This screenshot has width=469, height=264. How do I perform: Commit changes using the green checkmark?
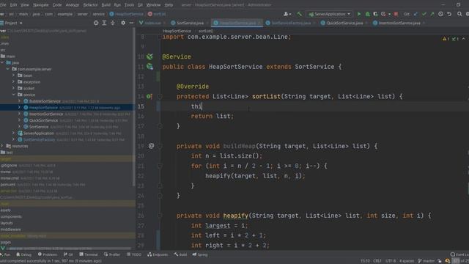pyautogui.click(x=424, y=14)
